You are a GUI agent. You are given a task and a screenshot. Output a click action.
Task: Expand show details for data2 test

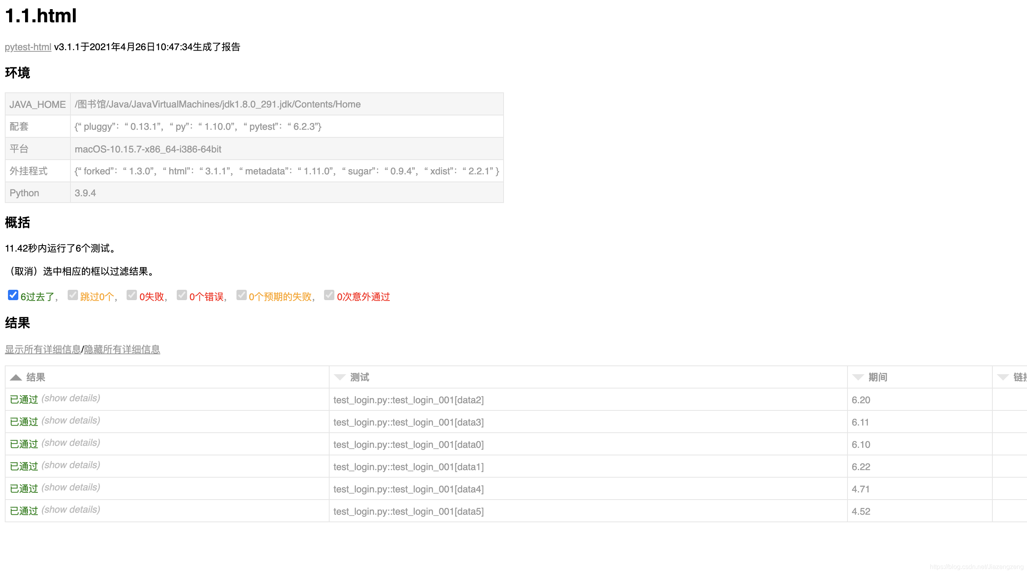click(x=70, y=398)
